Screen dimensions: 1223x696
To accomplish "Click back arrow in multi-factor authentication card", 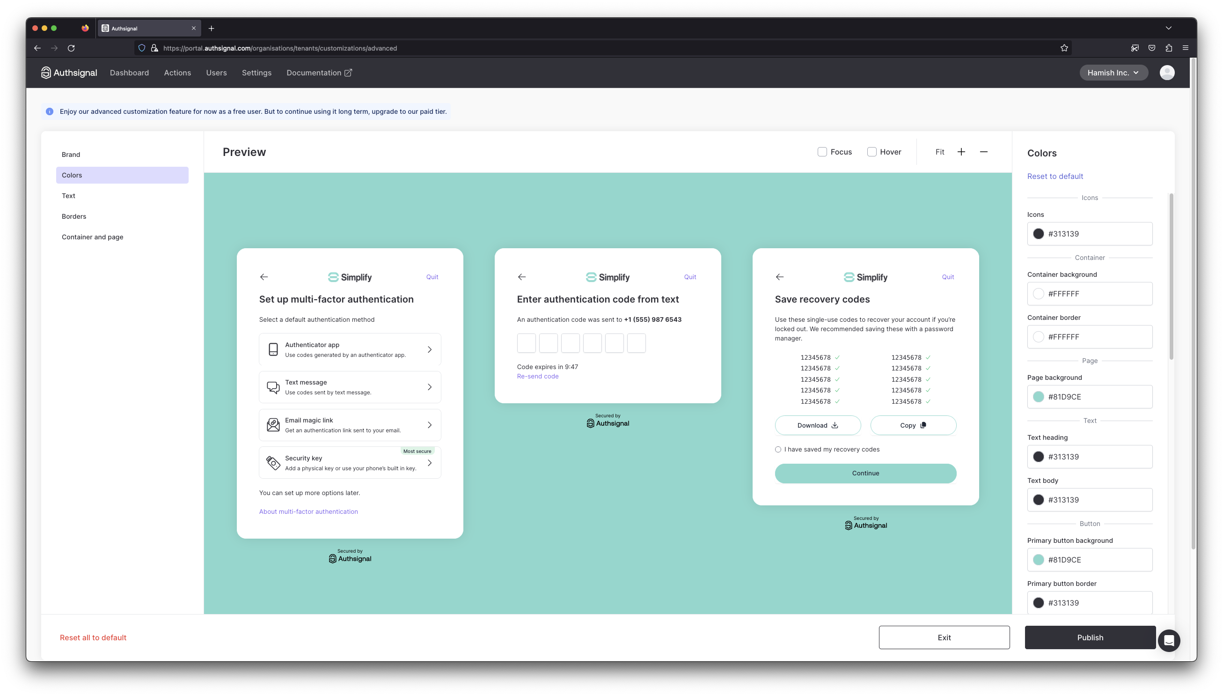I will coord(264,277).
